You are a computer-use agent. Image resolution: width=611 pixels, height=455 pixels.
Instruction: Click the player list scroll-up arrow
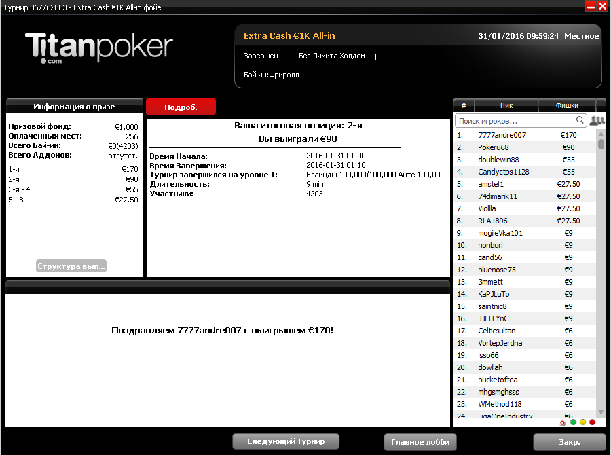pos(601,134)
